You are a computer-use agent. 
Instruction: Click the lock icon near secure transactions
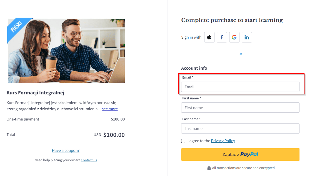pyautogui.click(x=209, y=168)
